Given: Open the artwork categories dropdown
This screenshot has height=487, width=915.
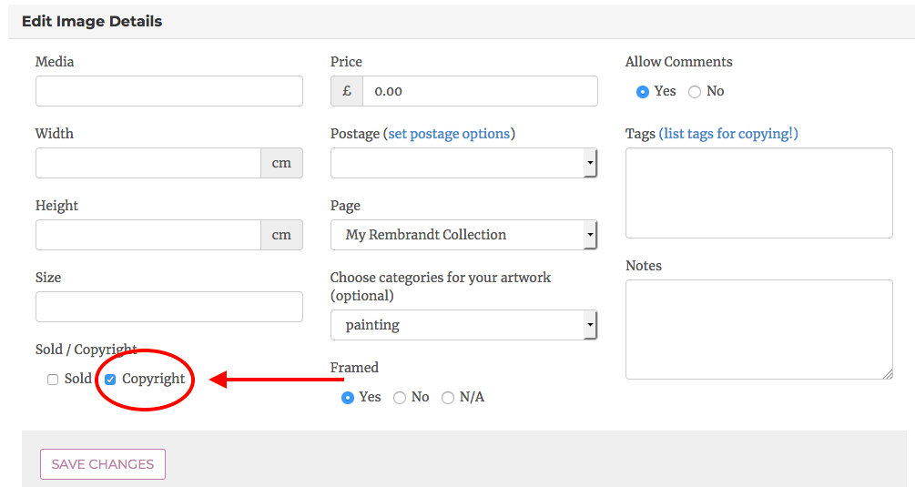Looking at the screenshot, I should (463, 325).
